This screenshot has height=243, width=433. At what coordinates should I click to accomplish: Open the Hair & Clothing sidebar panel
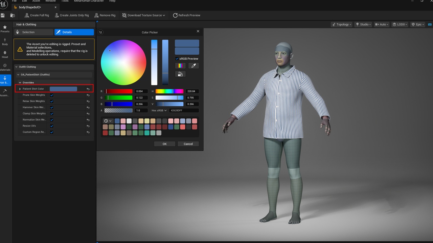[x=5, y=80]
